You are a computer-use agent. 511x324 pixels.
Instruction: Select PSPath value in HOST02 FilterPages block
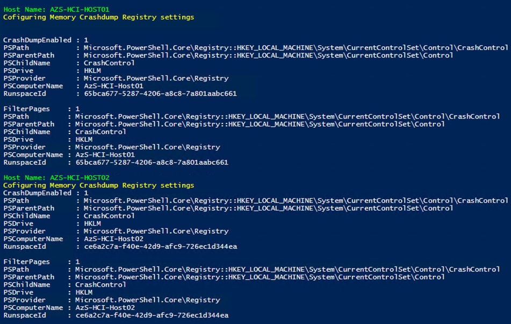[287, 270]
